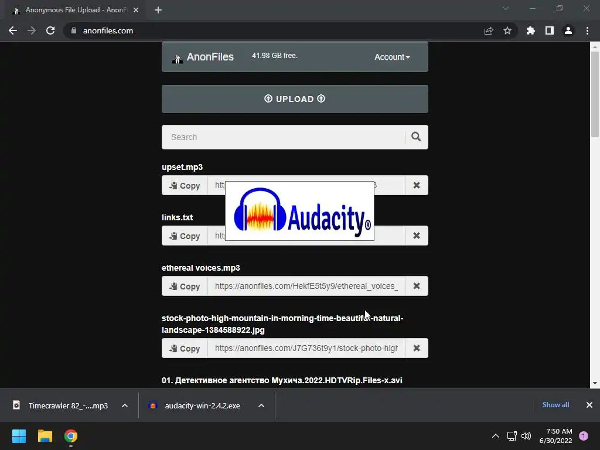The width and height of the screenshot is (600, 450).
Task: Show hidden system tray icons
Action: click(496, 436)
